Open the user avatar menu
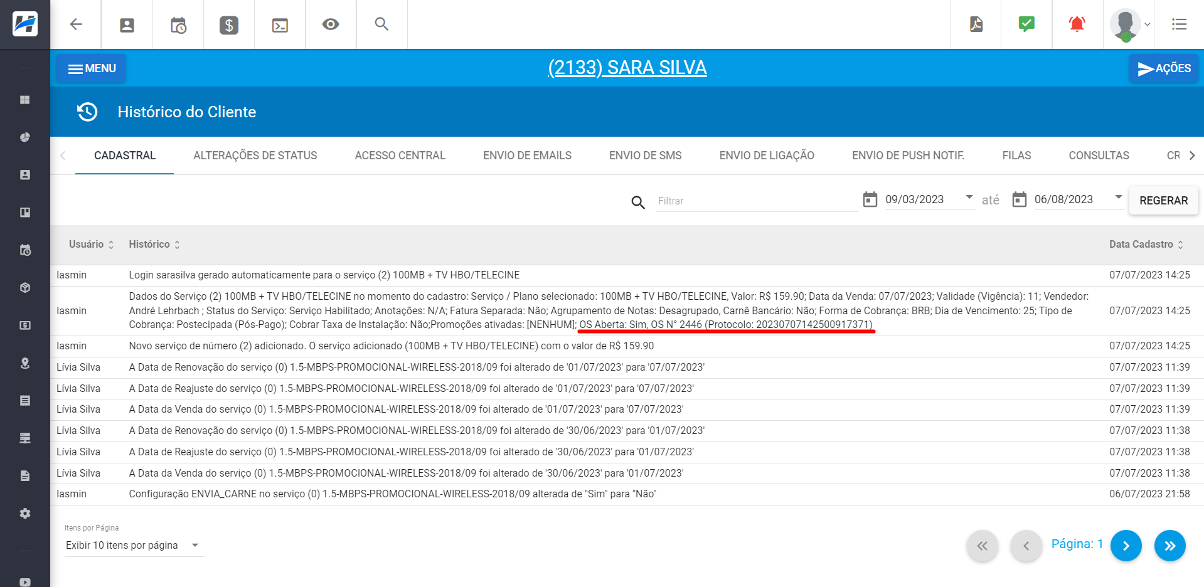 1129,24
